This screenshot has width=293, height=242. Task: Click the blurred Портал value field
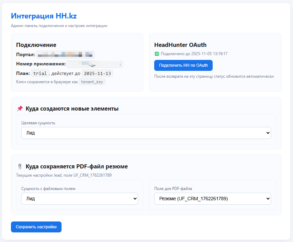[65, 55]
